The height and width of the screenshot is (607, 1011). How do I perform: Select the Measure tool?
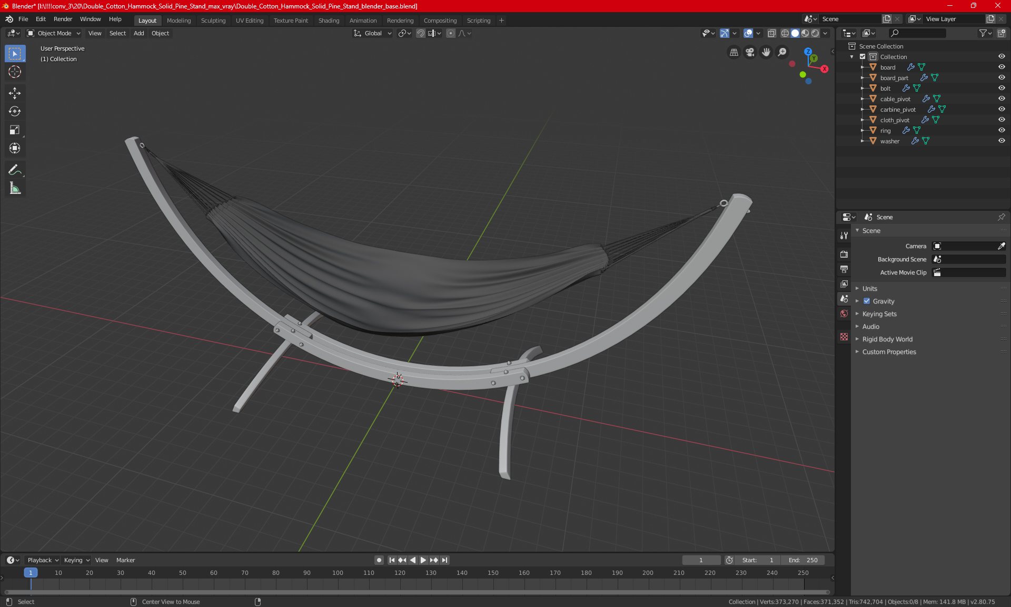(15, 188)
